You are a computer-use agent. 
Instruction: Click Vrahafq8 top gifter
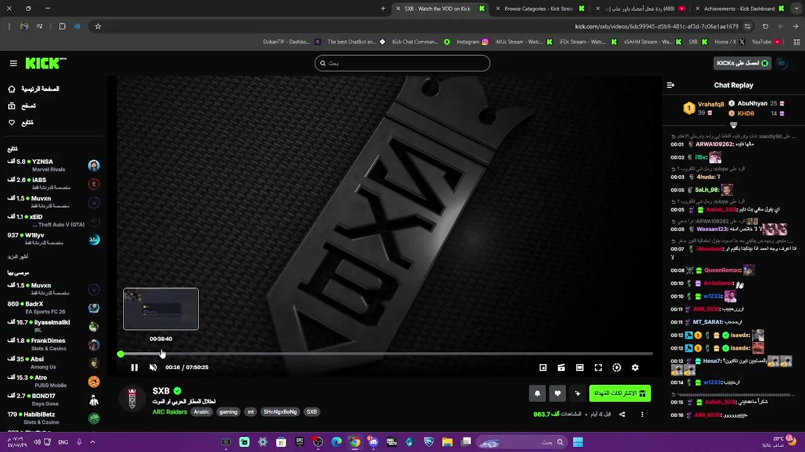[711, 104]
